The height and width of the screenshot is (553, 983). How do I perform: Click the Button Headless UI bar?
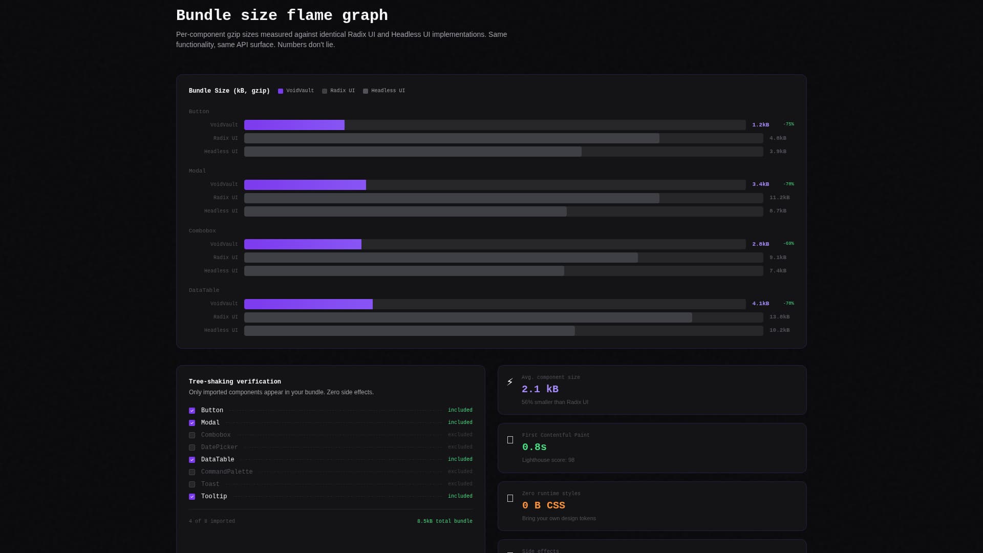413,152
